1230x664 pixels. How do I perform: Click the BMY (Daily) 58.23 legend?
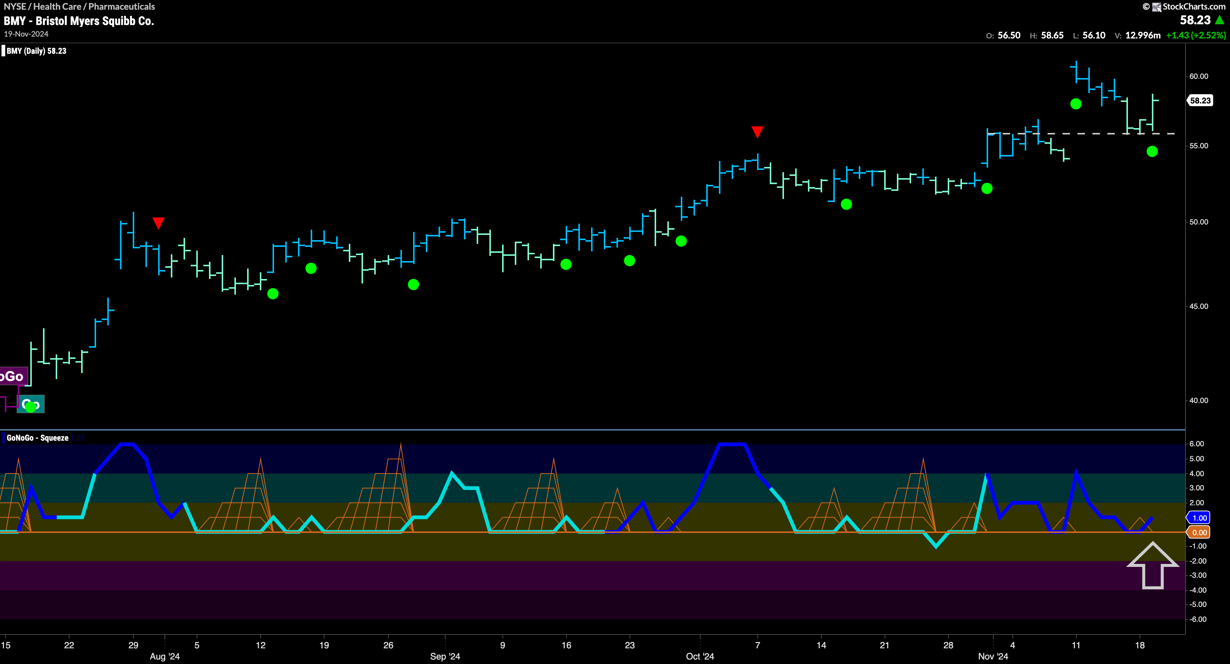[36, 50]
